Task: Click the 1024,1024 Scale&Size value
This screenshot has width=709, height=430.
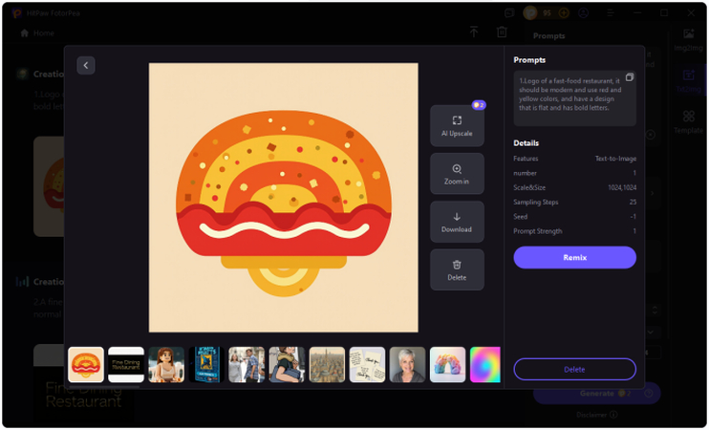Action: tap(622, 187)
